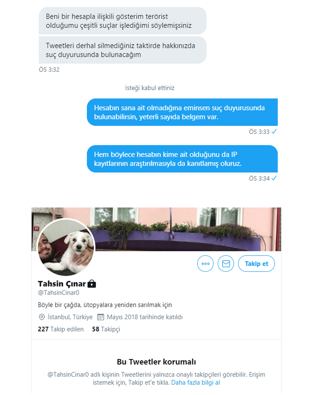Screen dimensions: 314x395
Task: Open the 58 Takipçi followers list
Action: point(106,329)
